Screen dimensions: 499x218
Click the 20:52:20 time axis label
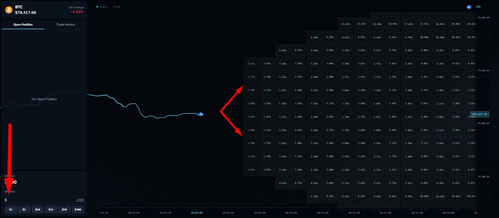pos(134,213)
